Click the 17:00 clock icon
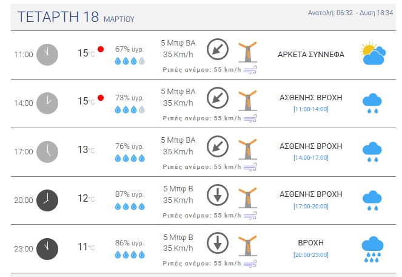 [x=47, y=151]
